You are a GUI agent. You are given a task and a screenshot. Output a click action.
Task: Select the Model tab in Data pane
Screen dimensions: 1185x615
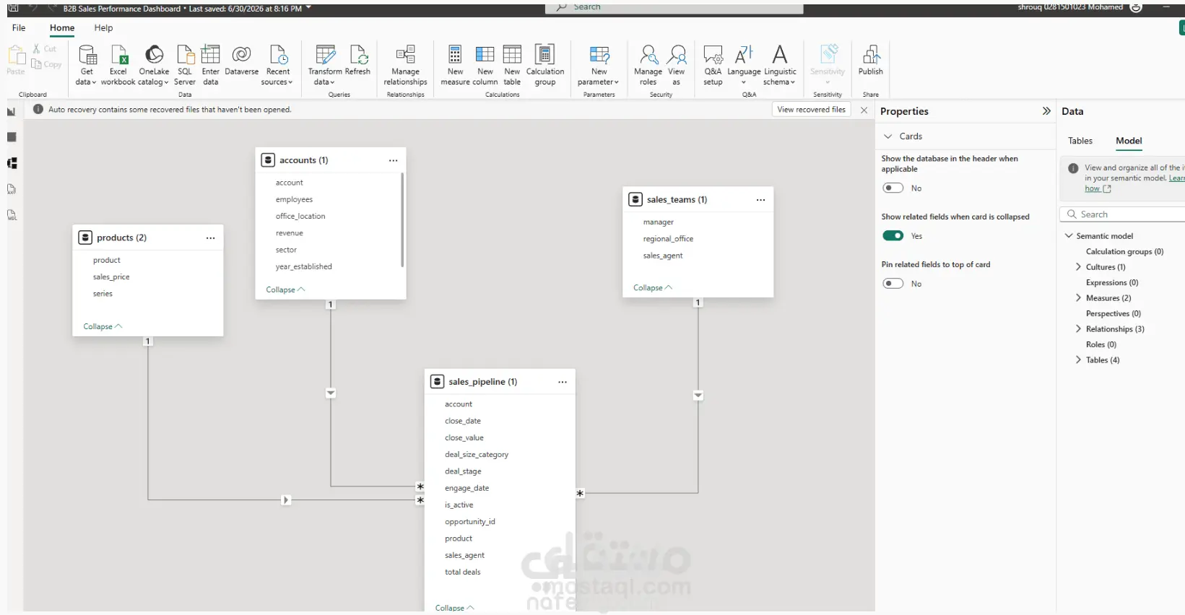1129,141
